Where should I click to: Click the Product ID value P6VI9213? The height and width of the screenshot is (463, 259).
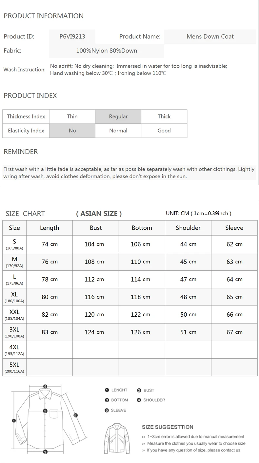[72, 36]
